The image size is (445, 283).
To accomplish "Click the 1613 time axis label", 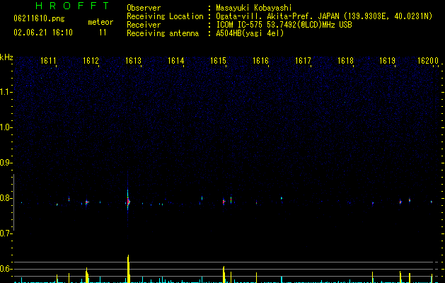I will (x=133, y=61).
